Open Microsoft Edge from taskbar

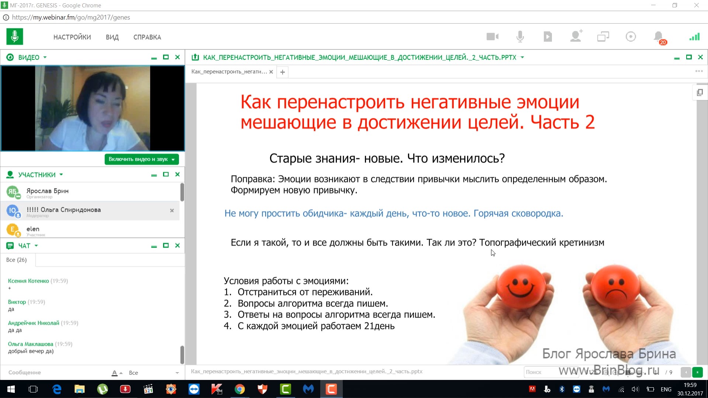(x=57, y=389)
